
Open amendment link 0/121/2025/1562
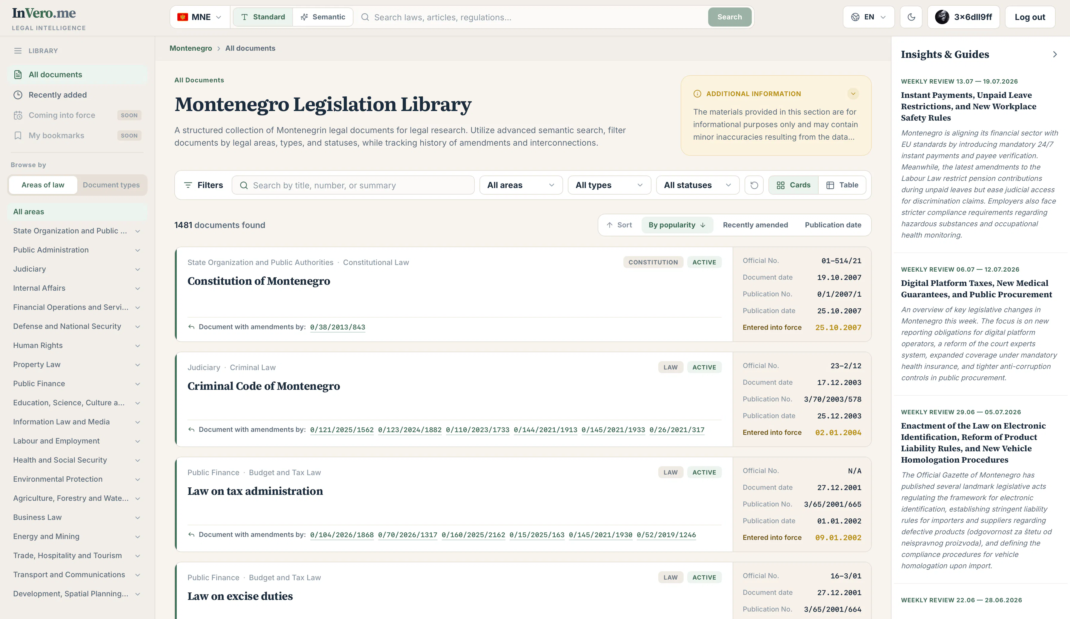[342, 430]
